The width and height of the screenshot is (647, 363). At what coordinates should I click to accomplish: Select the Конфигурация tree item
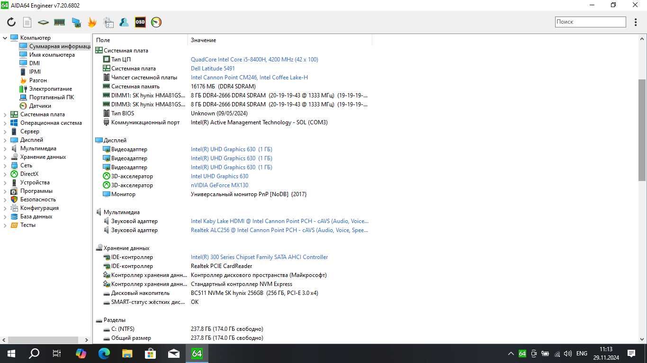coord(34,208)
